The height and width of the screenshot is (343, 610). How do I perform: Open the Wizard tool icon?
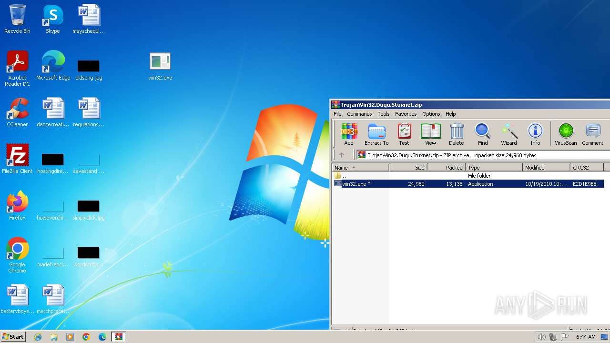[509, 134]
